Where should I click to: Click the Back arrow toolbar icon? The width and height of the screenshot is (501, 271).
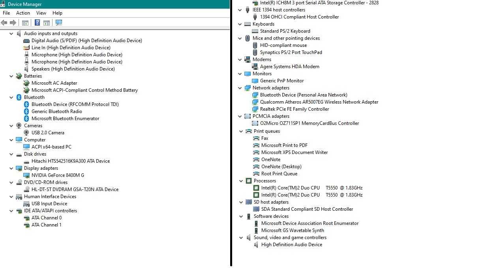coord(4,22)
